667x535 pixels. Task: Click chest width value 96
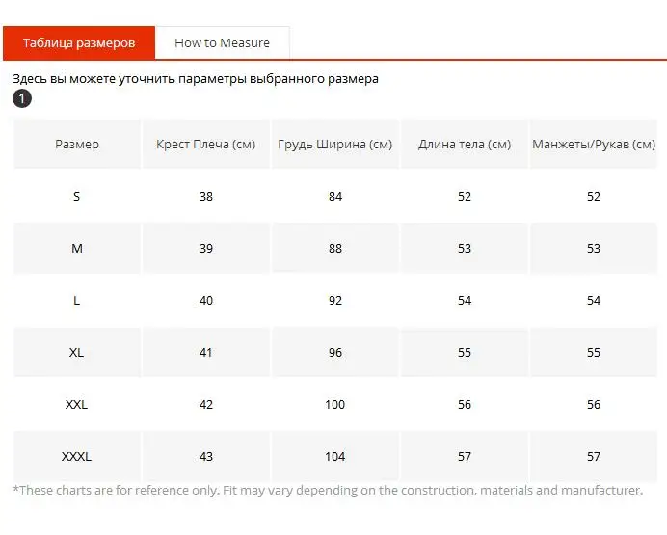[335, 352]
